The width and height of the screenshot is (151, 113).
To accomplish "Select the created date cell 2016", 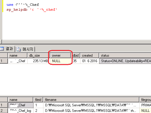I will click(89, 61).
